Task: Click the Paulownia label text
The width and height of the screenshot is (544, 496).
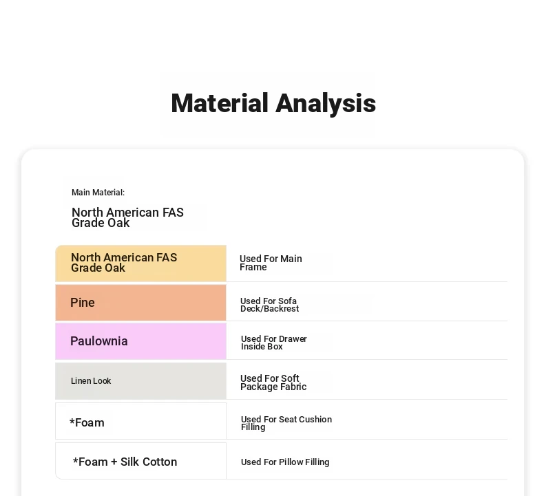Action: pyautogui.click(x=99, y=341)
